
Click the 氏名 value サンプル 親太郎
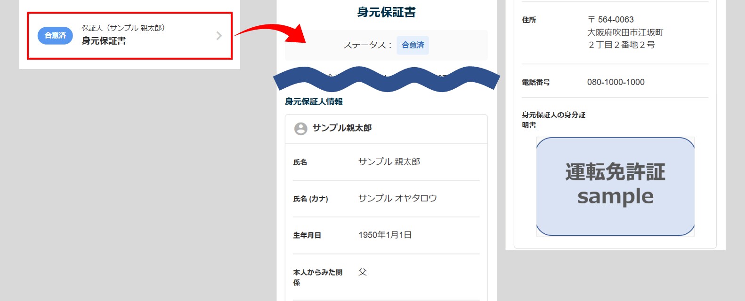pos(389,162)
